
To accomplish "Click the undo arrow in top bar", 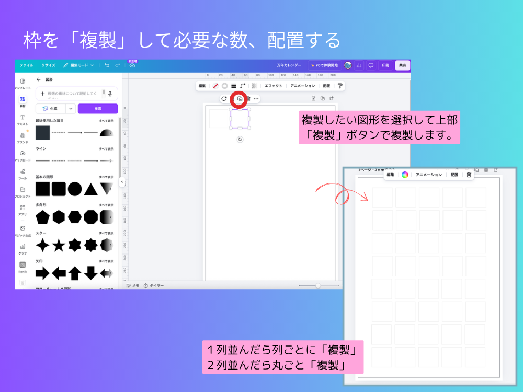I will [x=107, y=65].
